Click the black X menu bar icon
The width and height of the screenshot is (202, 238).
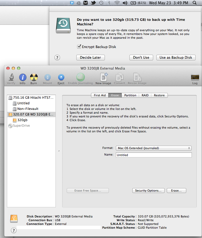coord(86,3)
